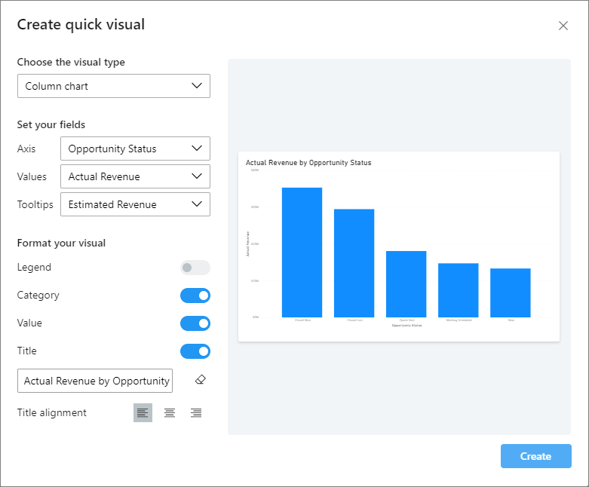Turn on the Legend toggle
Screen dimensions: 589x487
(195, 268)
